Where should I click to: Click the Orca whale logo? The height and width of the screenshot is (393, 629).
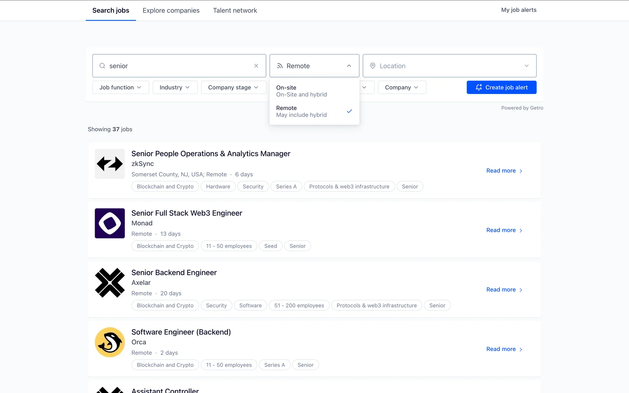coord(110,342)
